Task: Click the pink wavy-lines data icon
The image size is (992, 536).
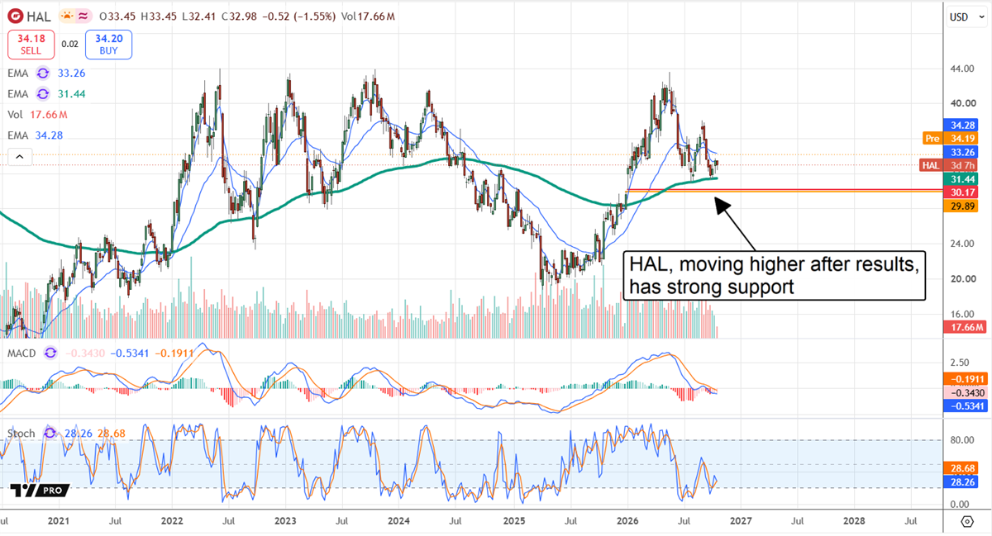Action: pyautogui.click(x=83, y=17)
